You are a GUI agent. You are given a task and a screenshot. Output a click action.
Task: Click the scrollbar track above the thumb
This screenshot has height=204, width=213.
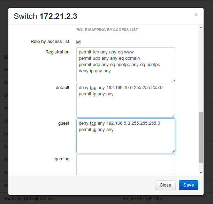(201, 70)
